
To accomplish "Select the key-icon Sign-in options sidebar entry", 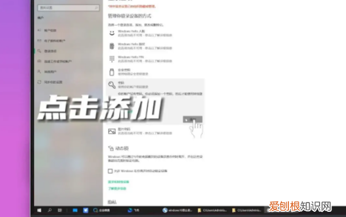I will point(47,51).
